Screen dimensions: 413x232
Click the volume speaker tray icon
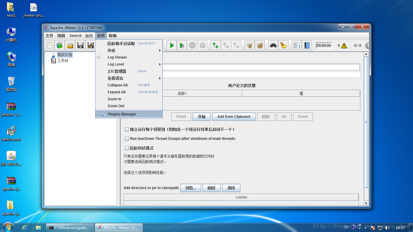click(388, 227)
